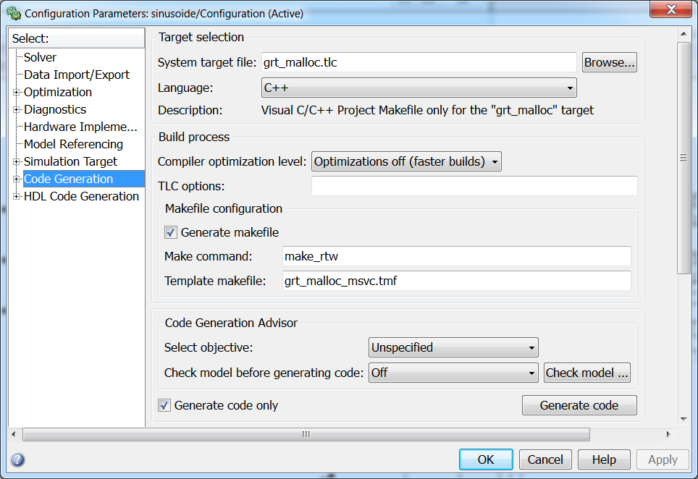Click the Generate code button
The width and height of the screenshot is (698, 479).
pyautogui.click(x=579, y=405)
